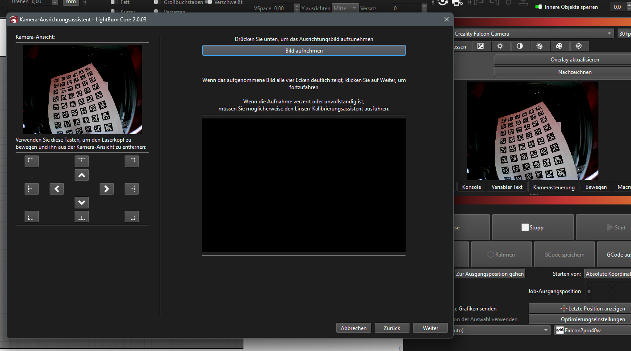Click 'Weiter' to proceed in wizard
631x351 pixels.
click(x=430, y=328)
